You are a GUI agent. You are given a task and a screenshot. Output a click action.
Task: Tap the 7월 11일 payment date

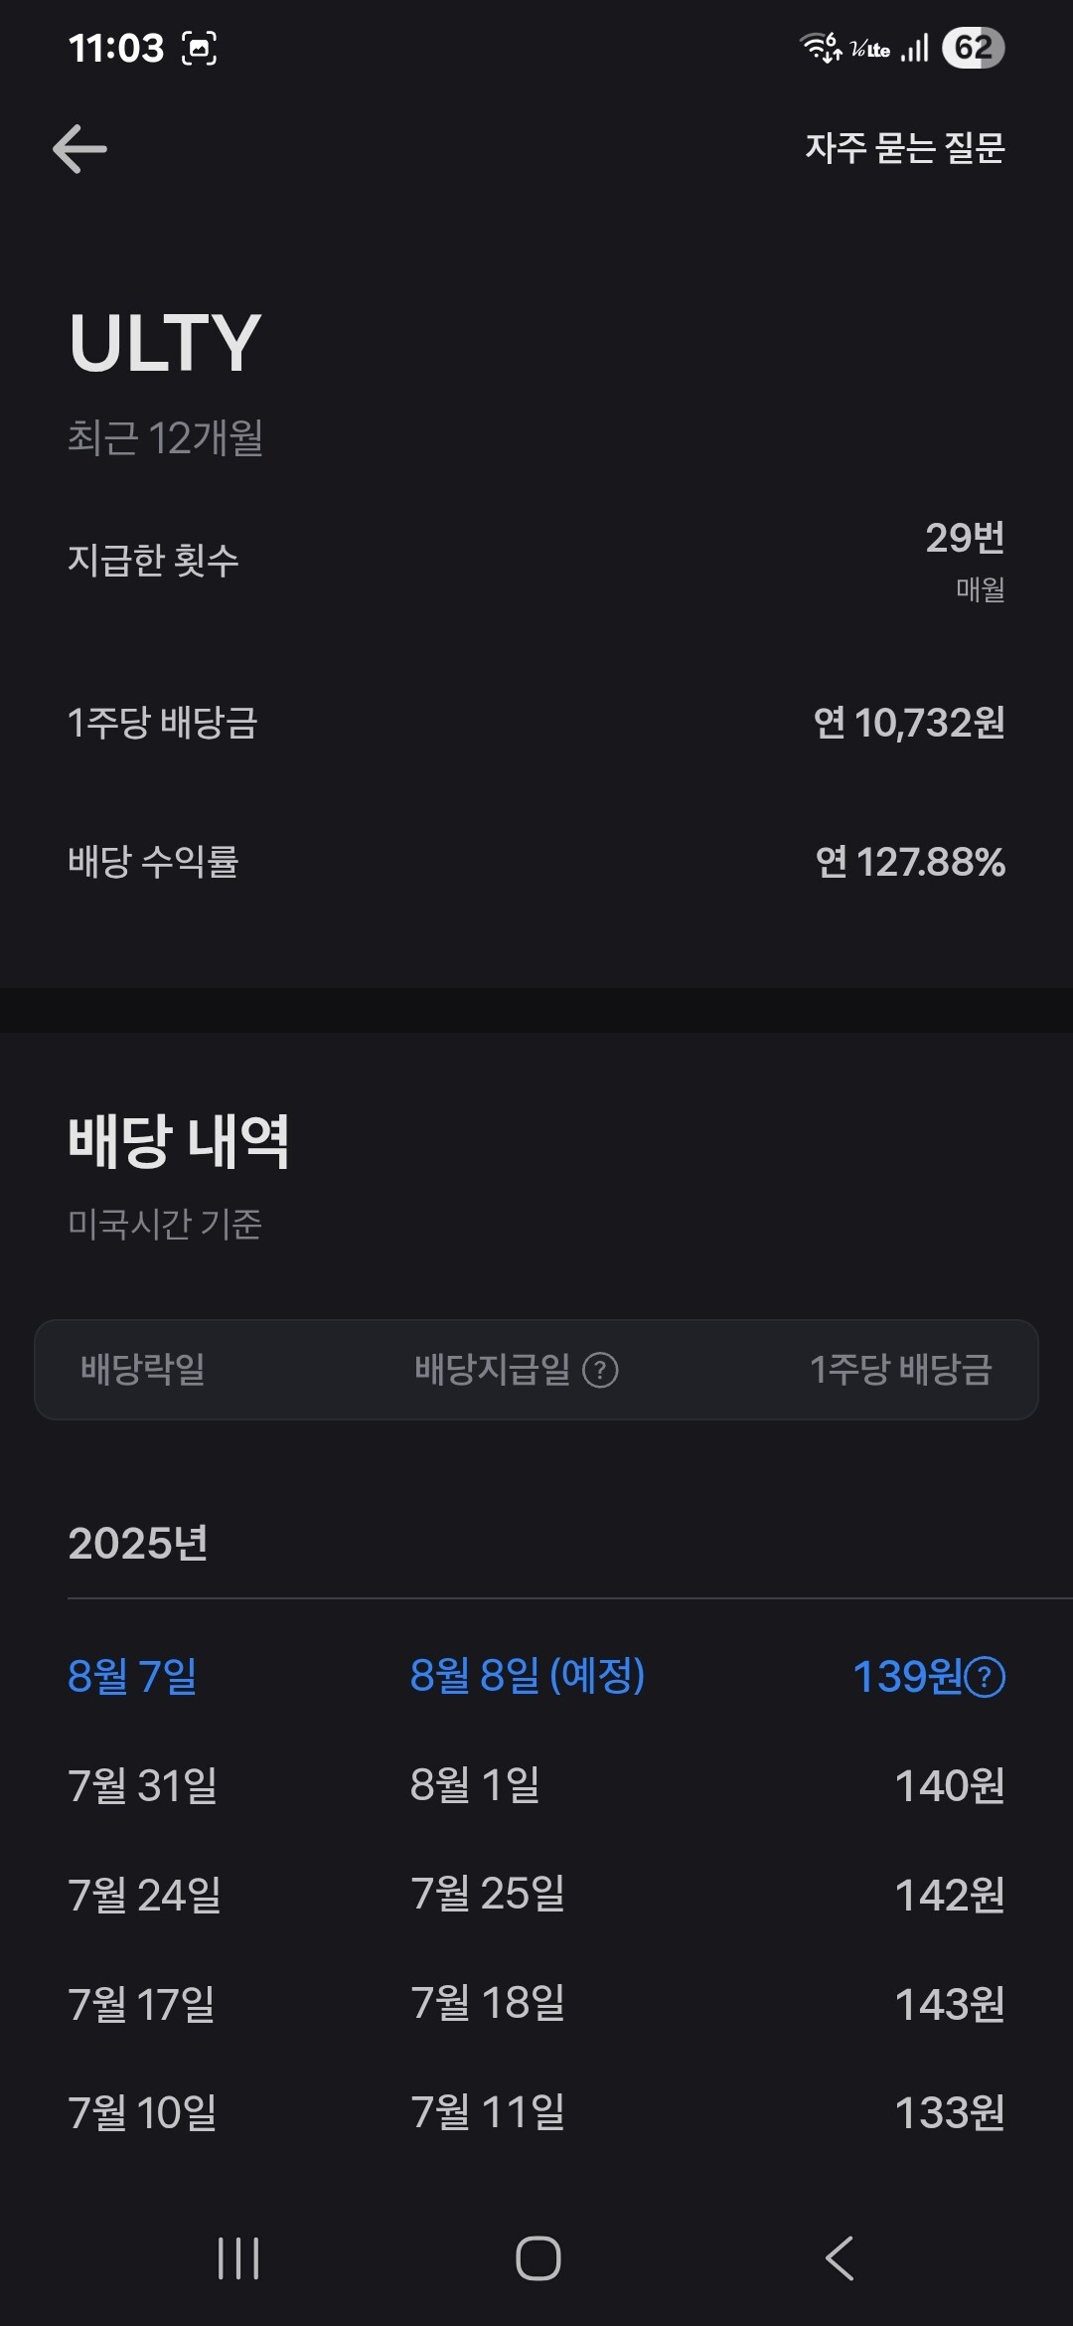(488, 2112)
